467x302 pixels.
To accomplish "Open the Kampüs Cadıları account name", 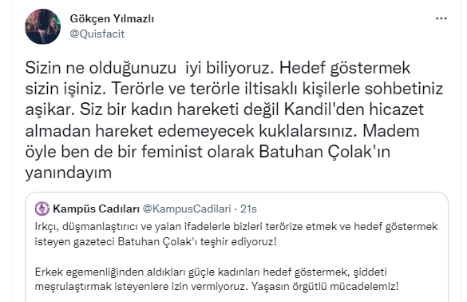I will coord(97,209).
